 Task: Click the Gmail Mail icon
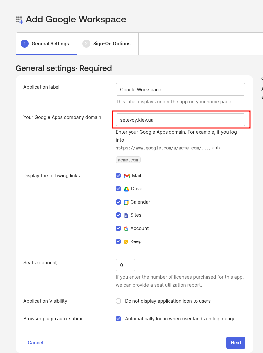pos(127,176)
